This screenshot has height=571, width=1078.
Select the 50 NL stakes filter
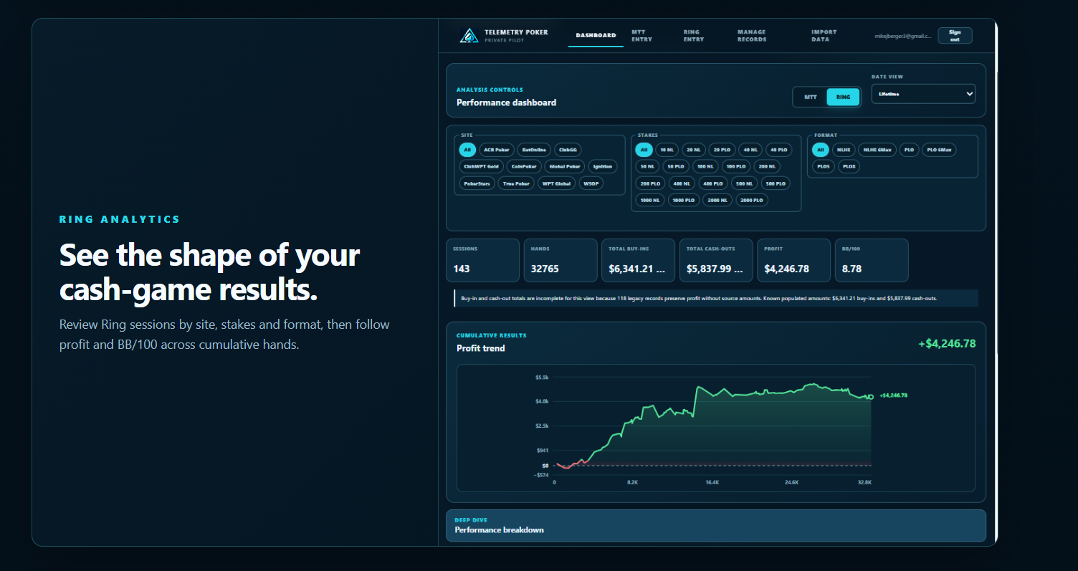pyautogui.click(x=647, y=166)
